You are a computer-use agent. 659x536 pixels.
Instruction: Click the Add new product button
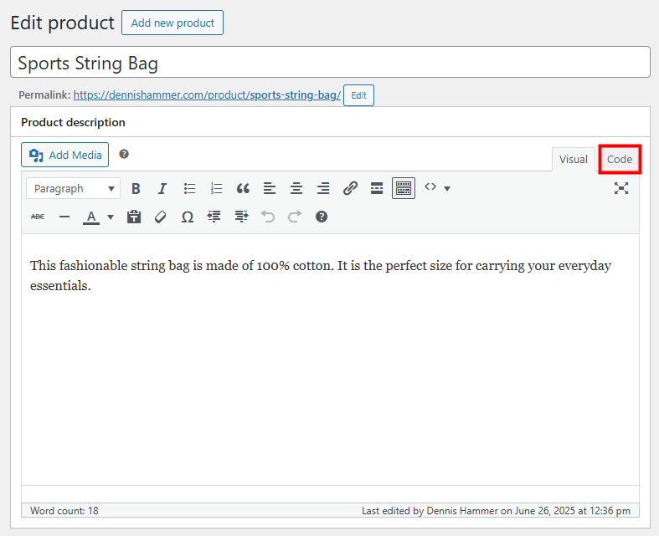coord(172,23)
